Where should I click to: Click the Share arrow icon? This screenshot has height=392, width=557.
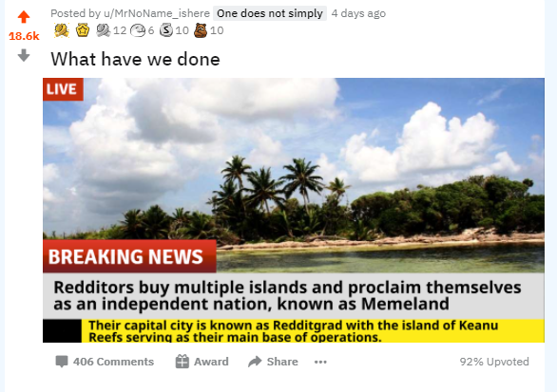255,362
